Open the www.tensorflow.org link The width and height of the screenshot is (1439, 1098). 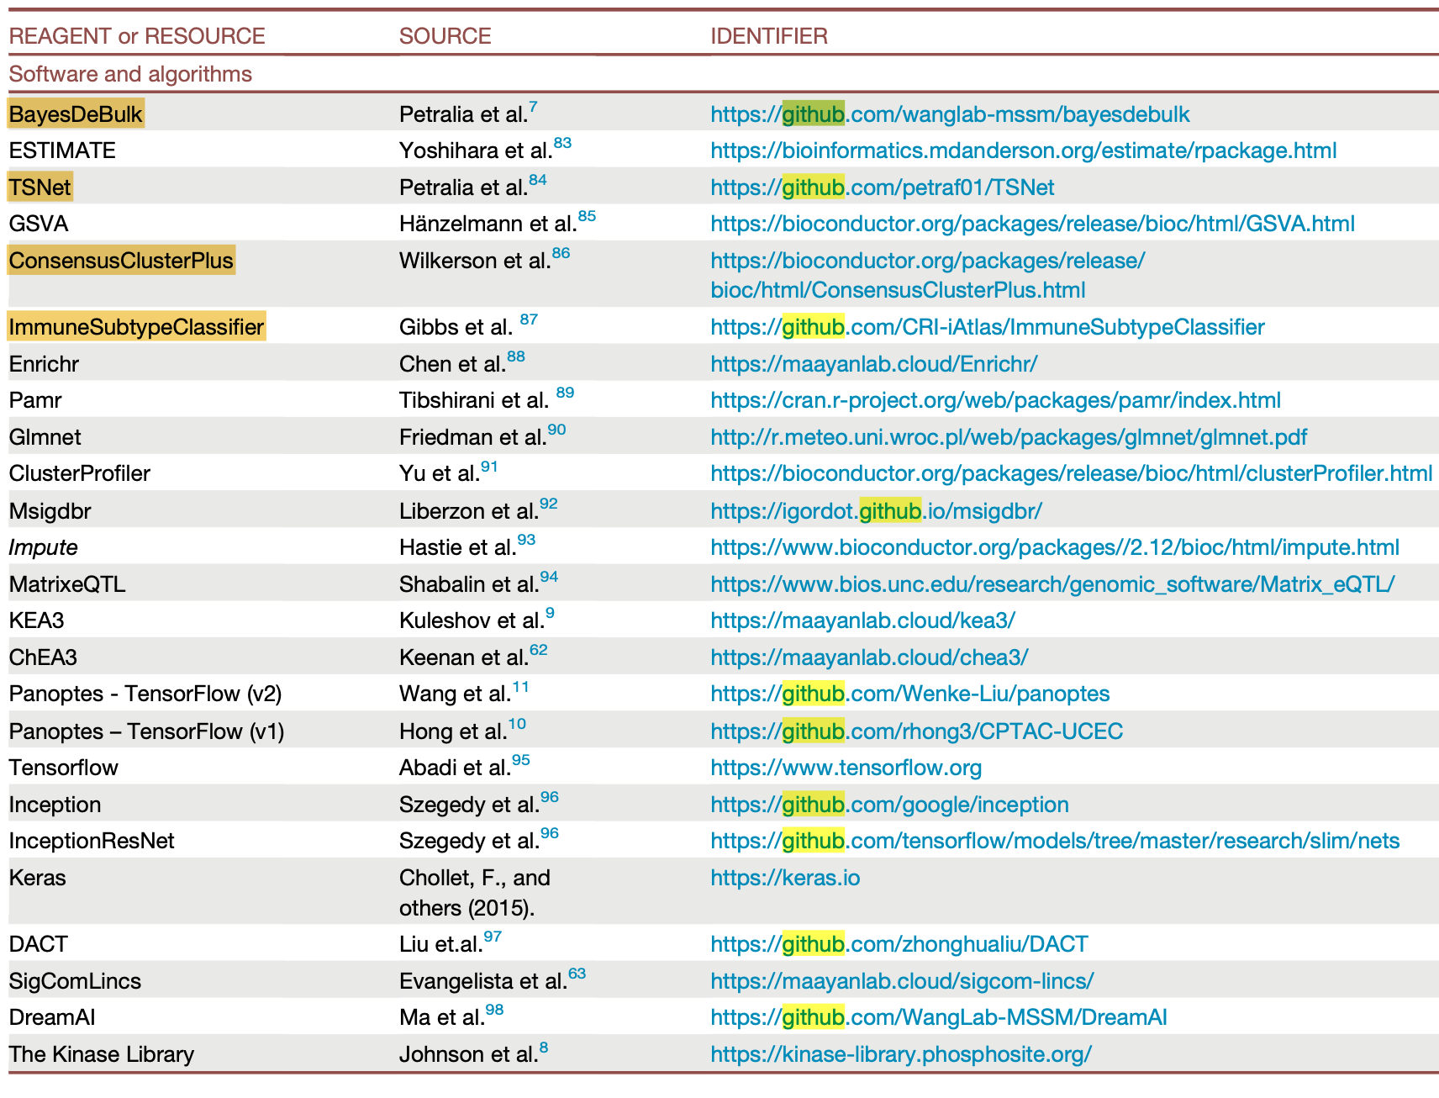pos(846,768)
